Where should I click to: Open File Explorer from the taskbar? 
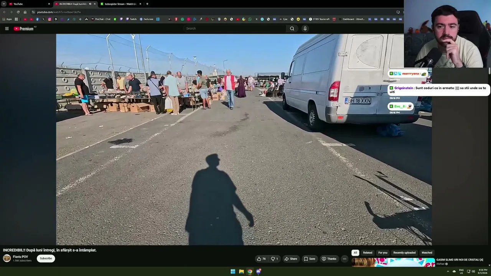pyautogui.click(x=241, y=271)
